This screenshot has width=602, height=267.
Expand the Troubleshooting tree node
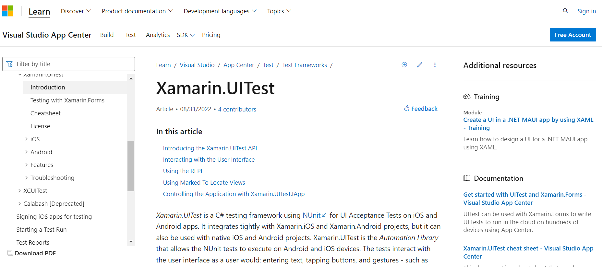point(27,178)
